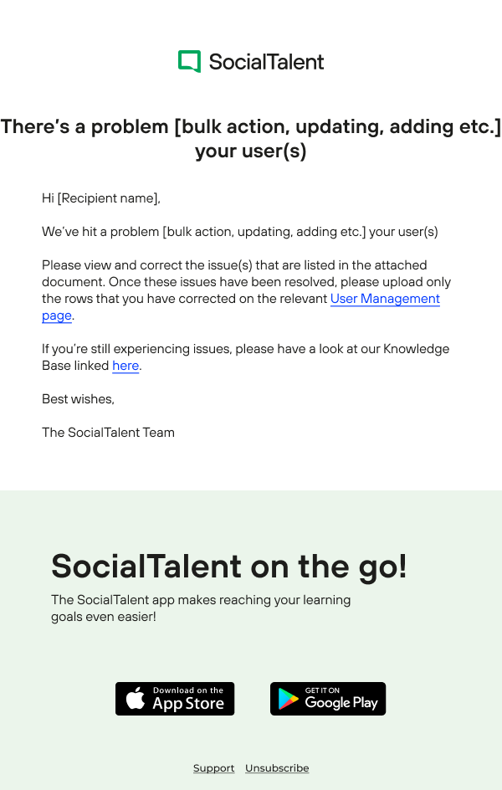
Task: Select the "Hi [Recipient name]," greeting line
Action: tap(100, 198)
